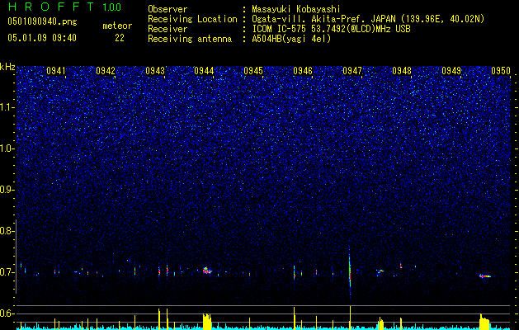Click the date stamp 05.01.09 09:40
The width and height of the screenshot is (519, 330).
(42, 38)
